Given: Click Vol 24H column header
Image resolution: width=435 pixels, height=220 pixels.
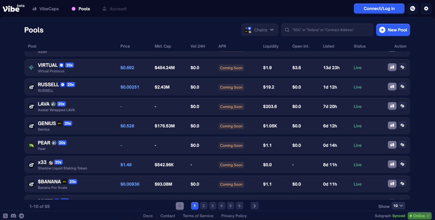Looking at the screenshot, I should pos(198,46).
